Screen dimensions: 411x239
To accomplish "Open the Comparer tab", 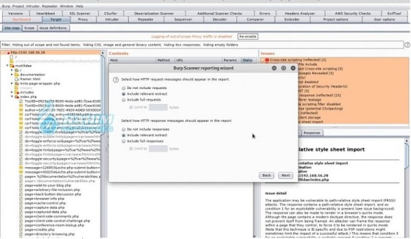I will (x=255, y=19).
